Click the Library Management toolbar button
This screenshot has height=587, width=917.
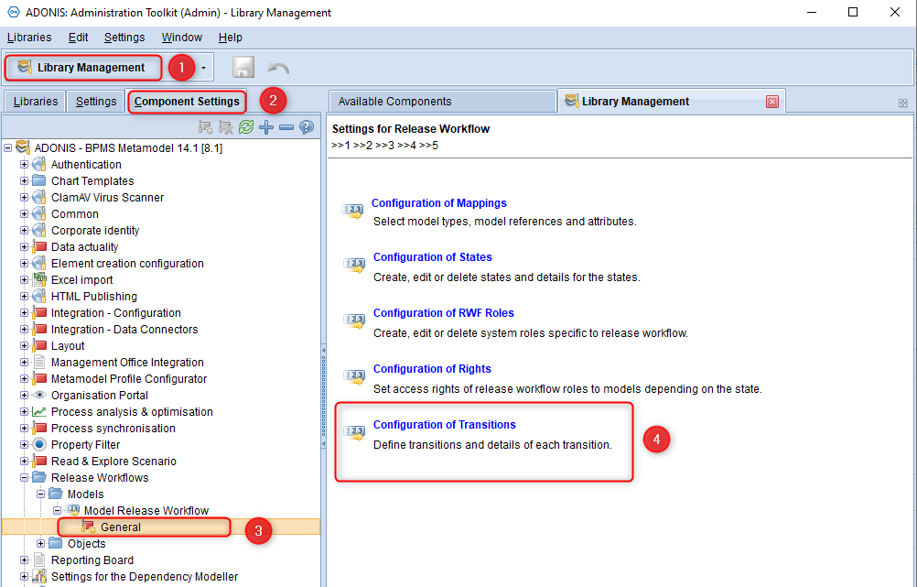(x=83, y=67)
